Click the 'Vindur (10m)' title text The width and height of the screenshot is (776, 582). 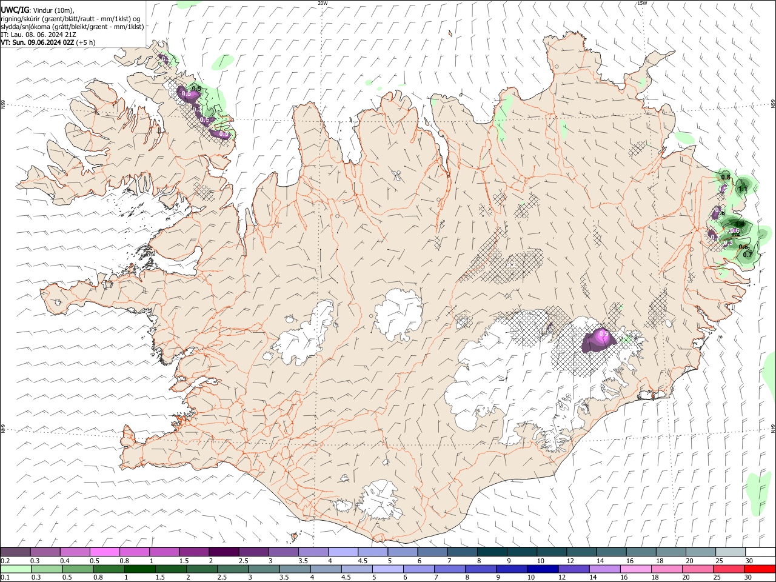tap(53, 10)
